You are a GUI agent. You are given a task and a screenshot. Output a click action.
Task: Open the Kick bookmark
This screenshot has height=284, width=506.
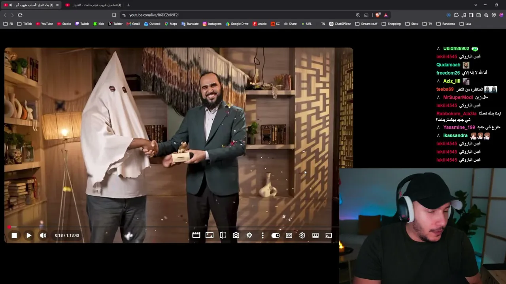(x=98, y=24)
